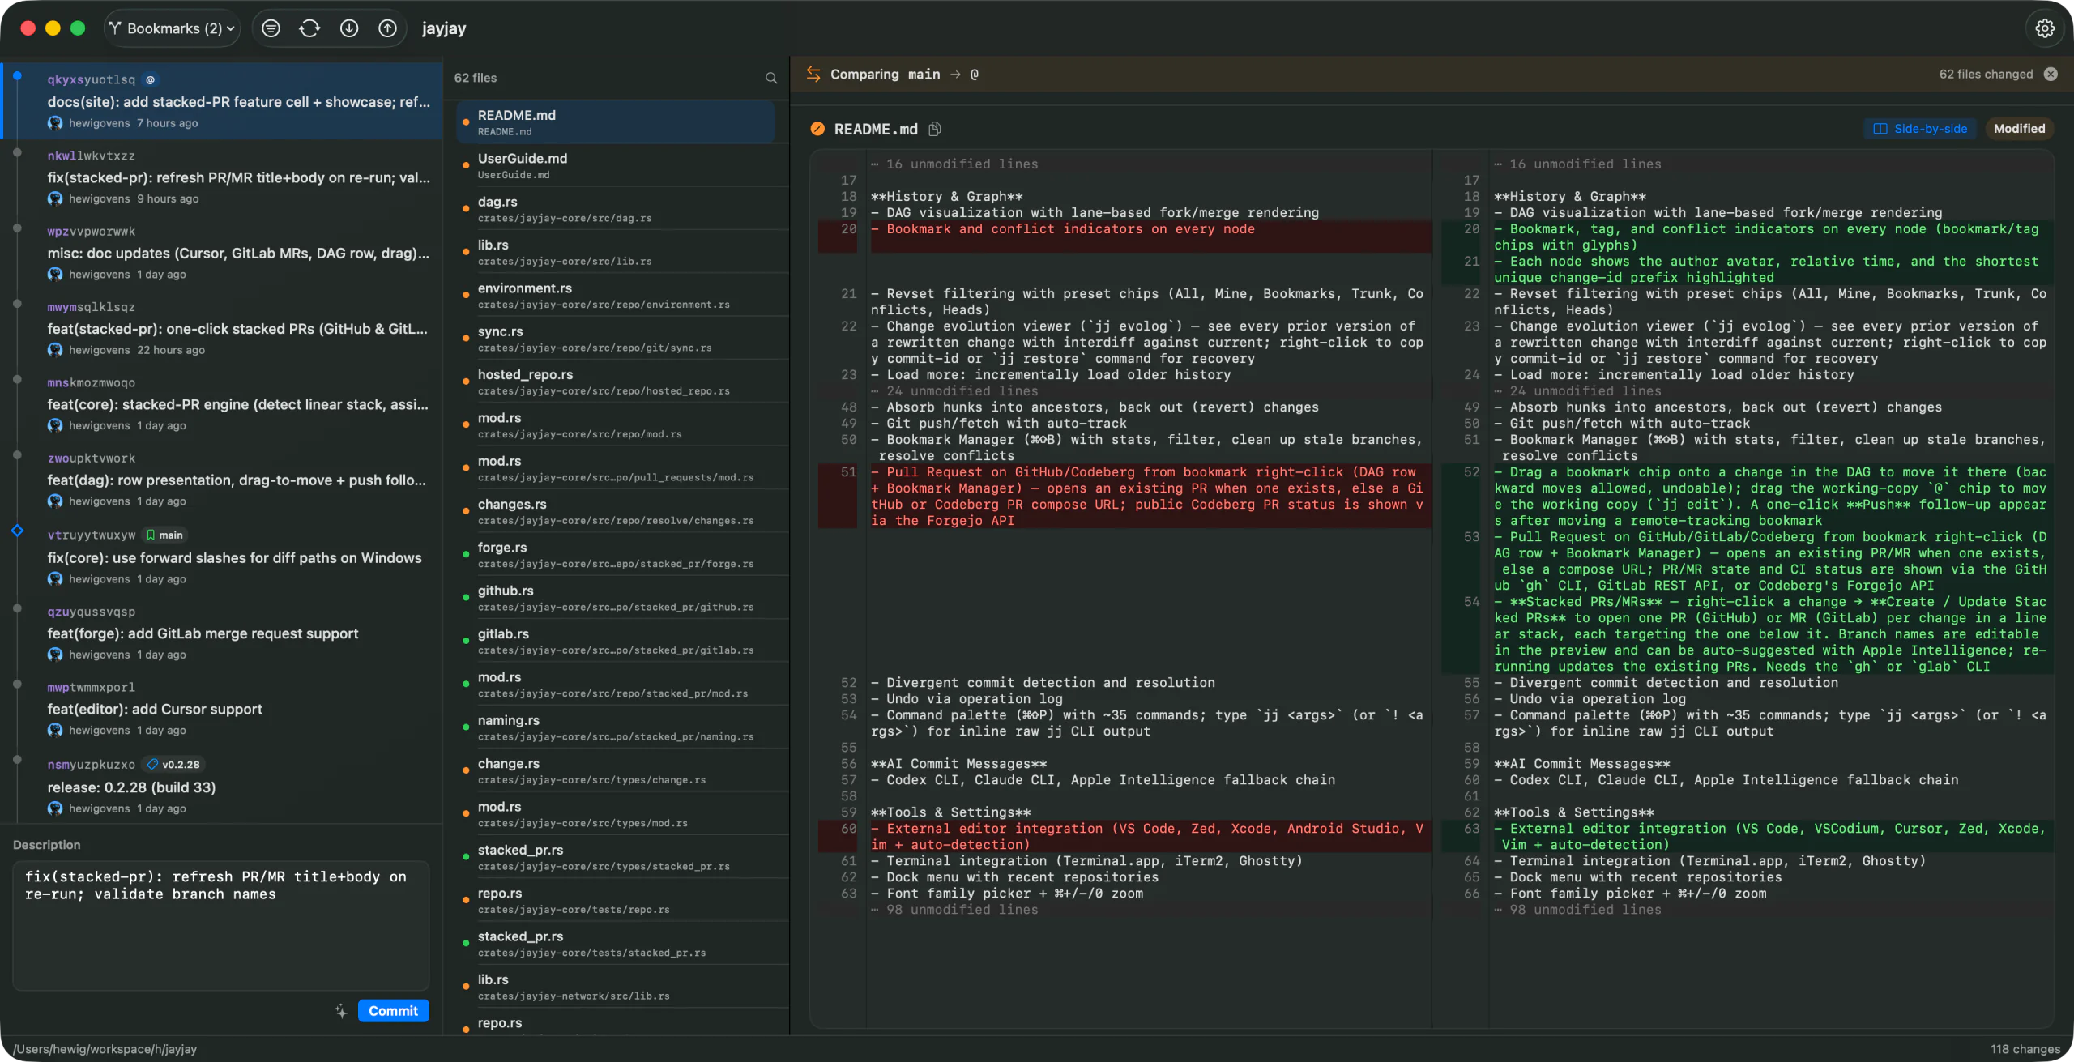Close the comparison with the X icon
Image resolution: width=2074 pixels, height=1062 pixels.
pos(2051,75)
